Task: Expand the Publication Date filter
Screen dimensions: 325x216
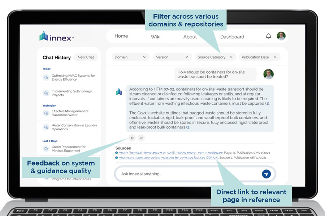Action: [x=259, y=57]
